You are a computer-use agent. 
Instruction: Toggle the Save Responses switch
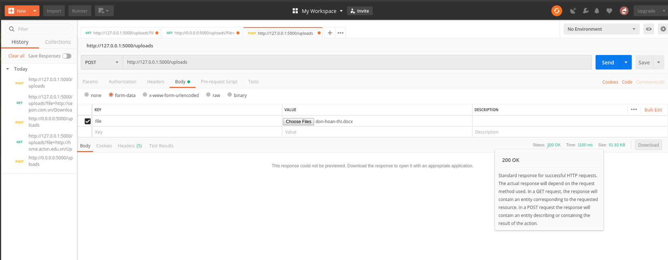[67, 56]
